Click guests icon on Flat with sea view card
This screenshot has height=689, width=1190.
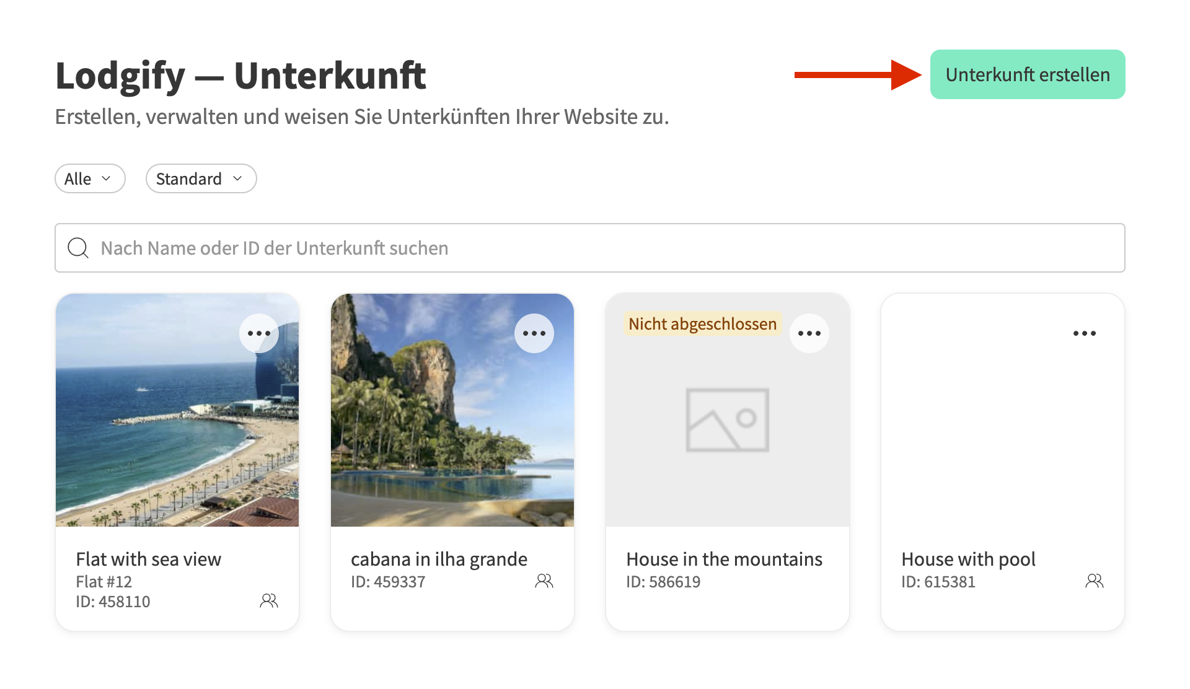pyautogui.click(x=268, y=600)
